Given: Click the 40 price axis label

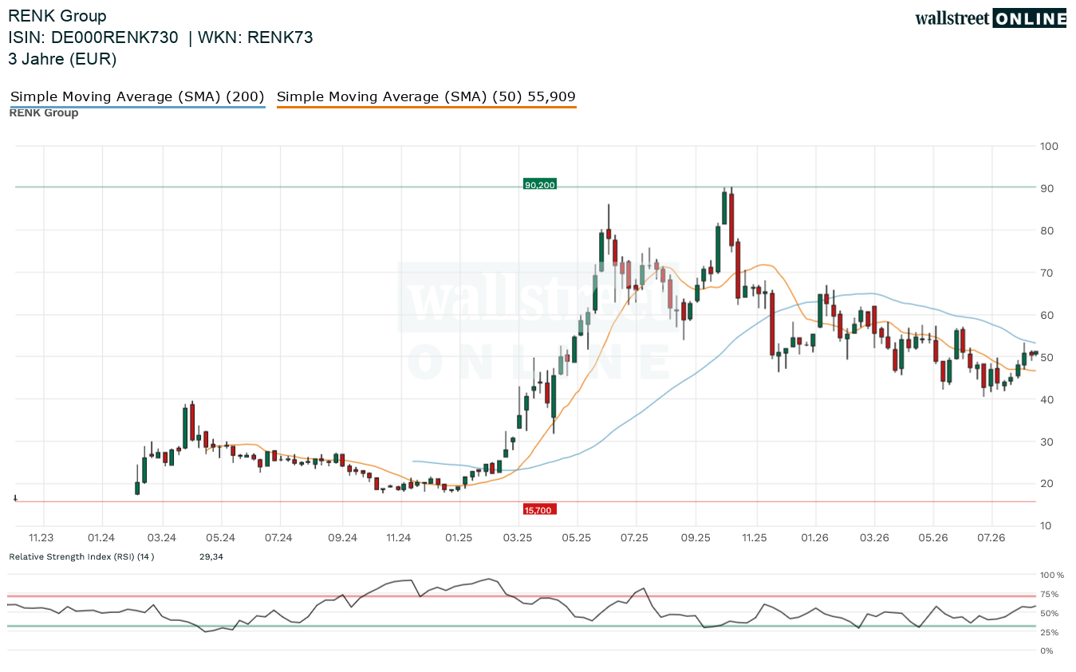Looking at the screenshot, I should tap(1046, 400).
